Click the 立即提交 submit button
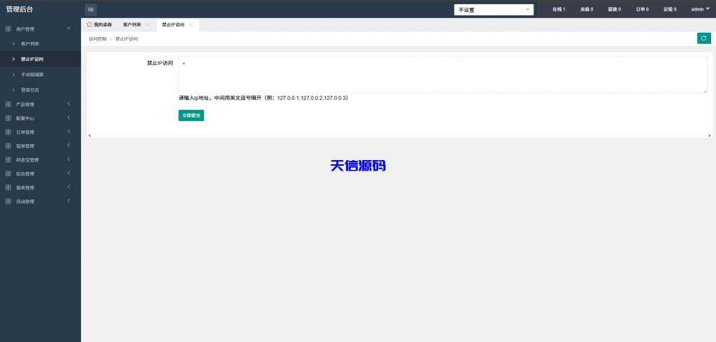The width and height of the screenshot is (716, 342). [191, 115]
